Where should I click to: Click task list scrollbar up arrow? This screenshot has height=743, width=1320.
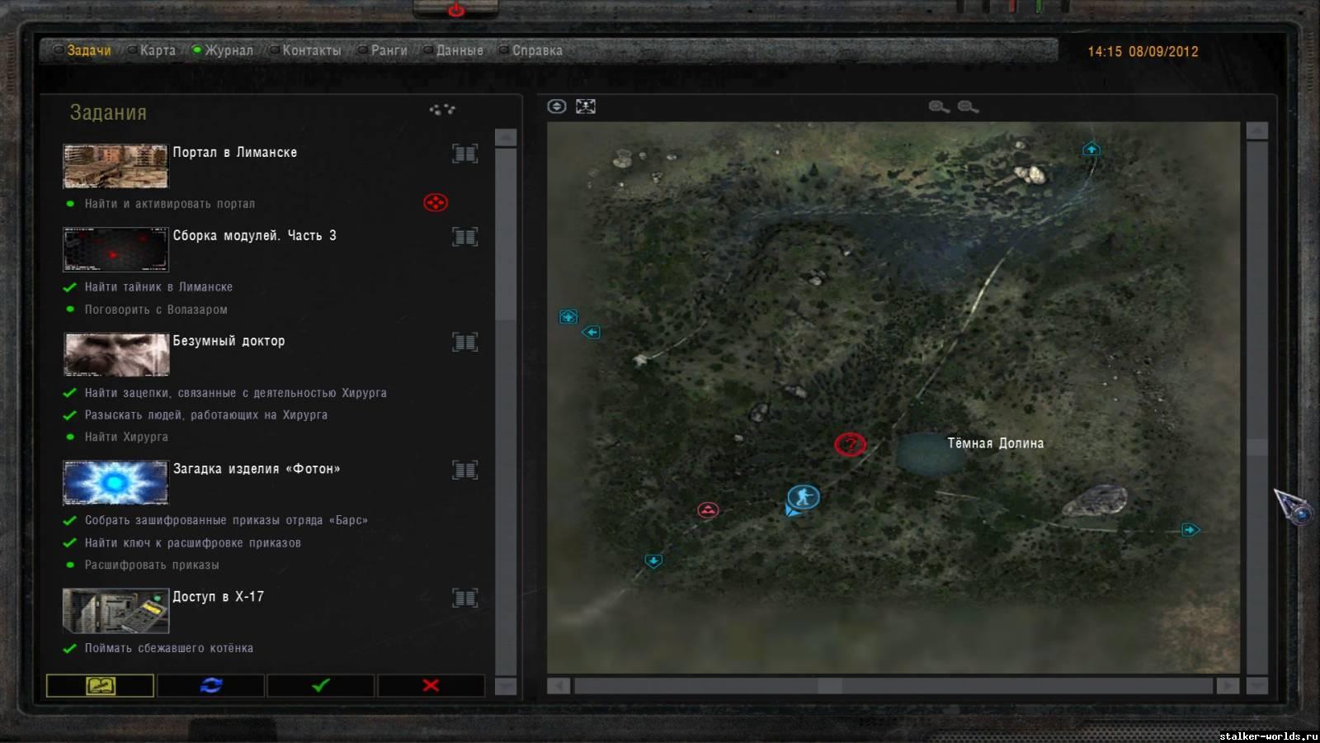pyautogui.click(x=506, y=137)
